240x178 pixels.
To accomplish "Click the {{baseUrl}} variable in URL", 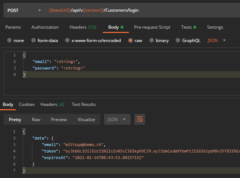I will [60, 10].
